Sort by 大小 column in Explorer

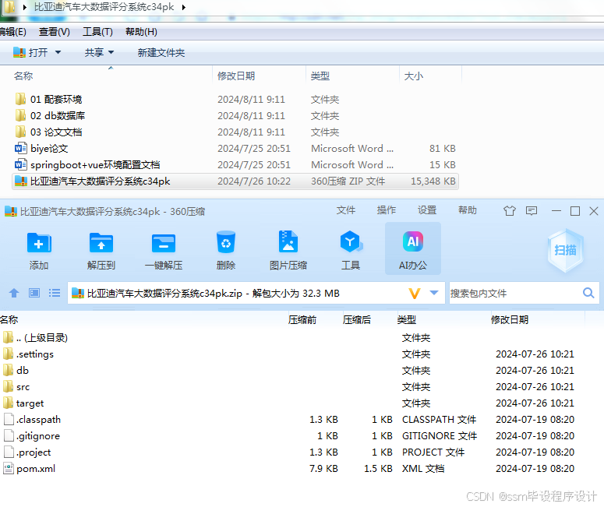(x=414, y=76)
